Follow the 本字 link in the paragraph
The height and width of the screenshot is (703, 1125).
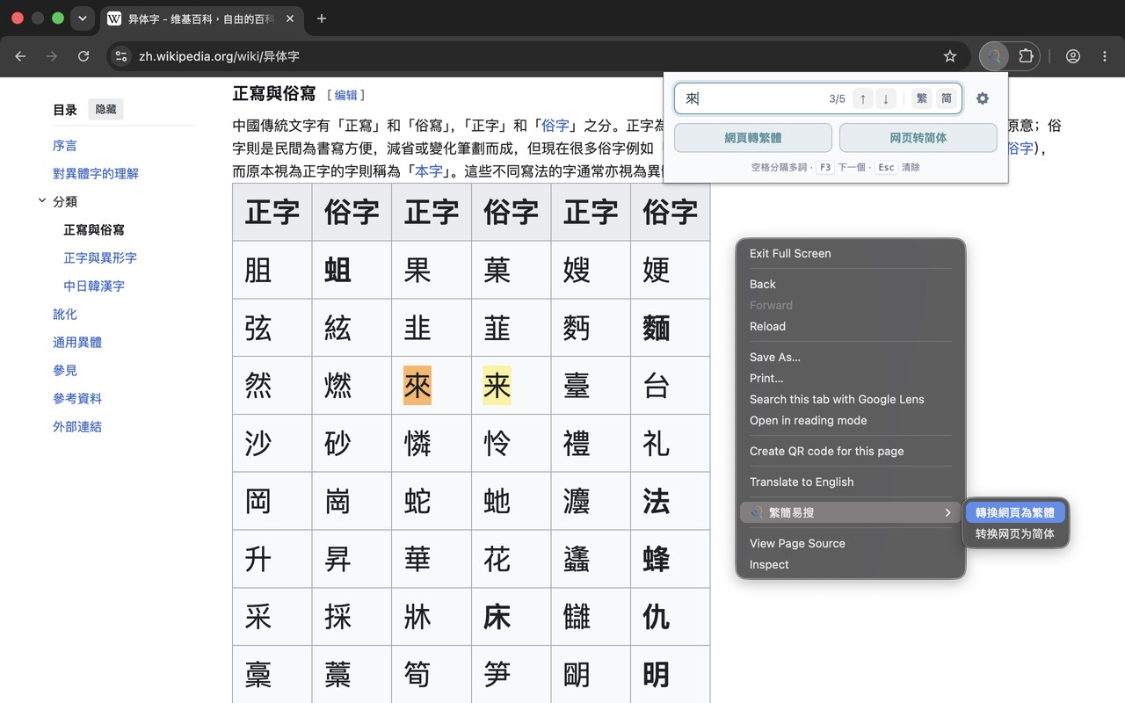[429, 170]
